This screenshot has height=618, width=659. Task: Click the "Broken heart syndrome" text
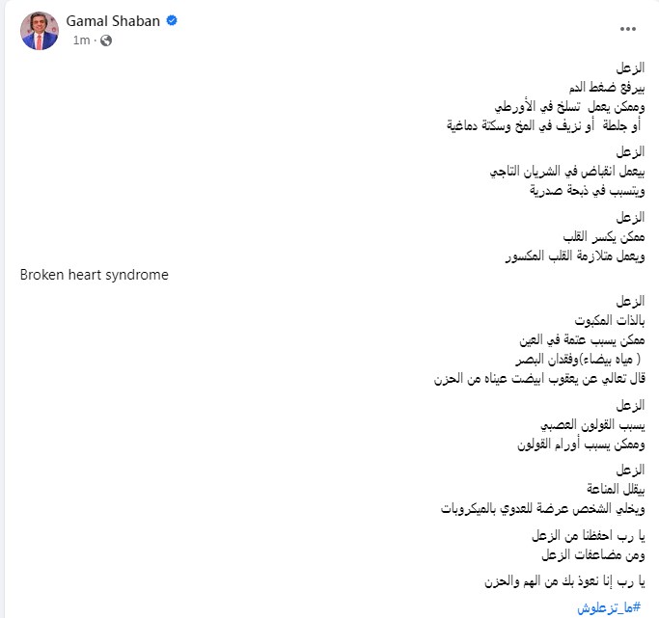point(95,275)
